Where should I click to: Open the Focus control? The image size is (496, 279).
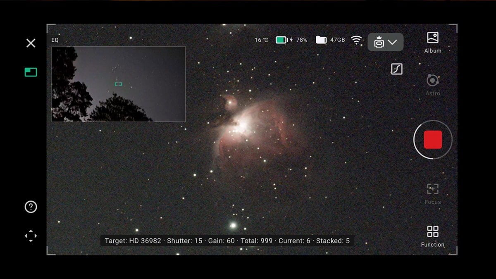pyautogui.click(x=433, y=193)
